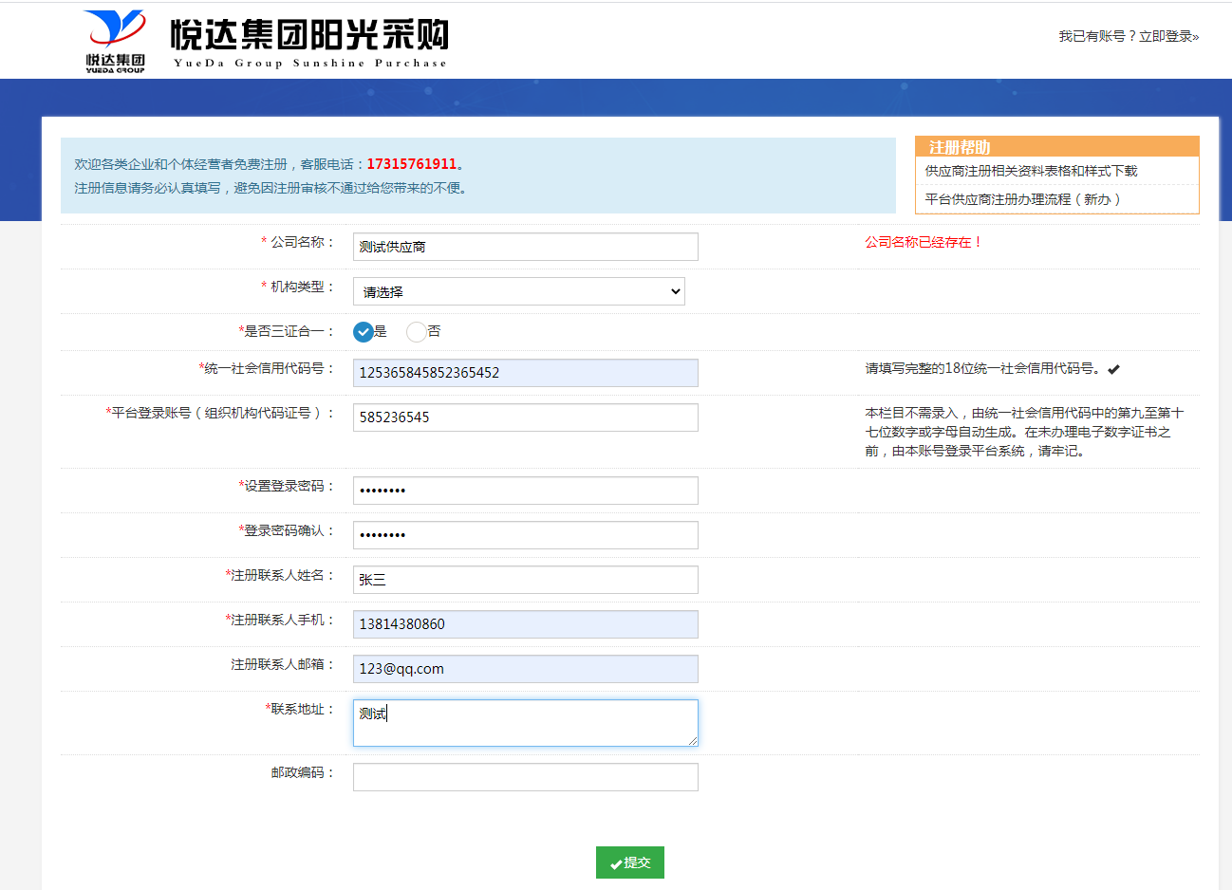This screenshot has width=1232, height=890.
Task: Click the 注册联系人邮箱 field
Action: (x=525, y=669)
